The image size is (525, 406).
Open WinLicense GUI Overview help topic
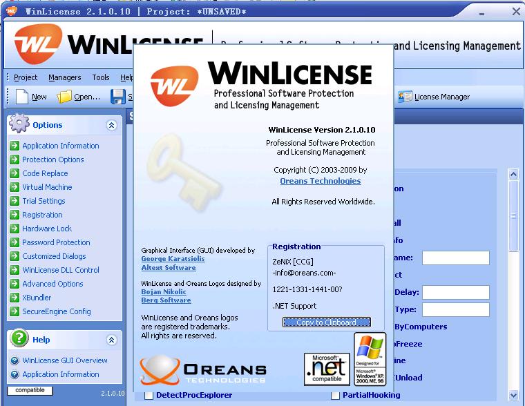[x=65, y=360]
